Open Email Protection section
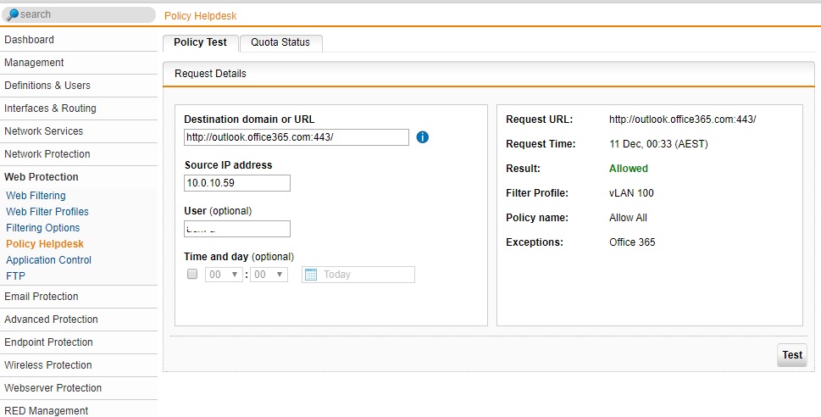 click(79, 297)
